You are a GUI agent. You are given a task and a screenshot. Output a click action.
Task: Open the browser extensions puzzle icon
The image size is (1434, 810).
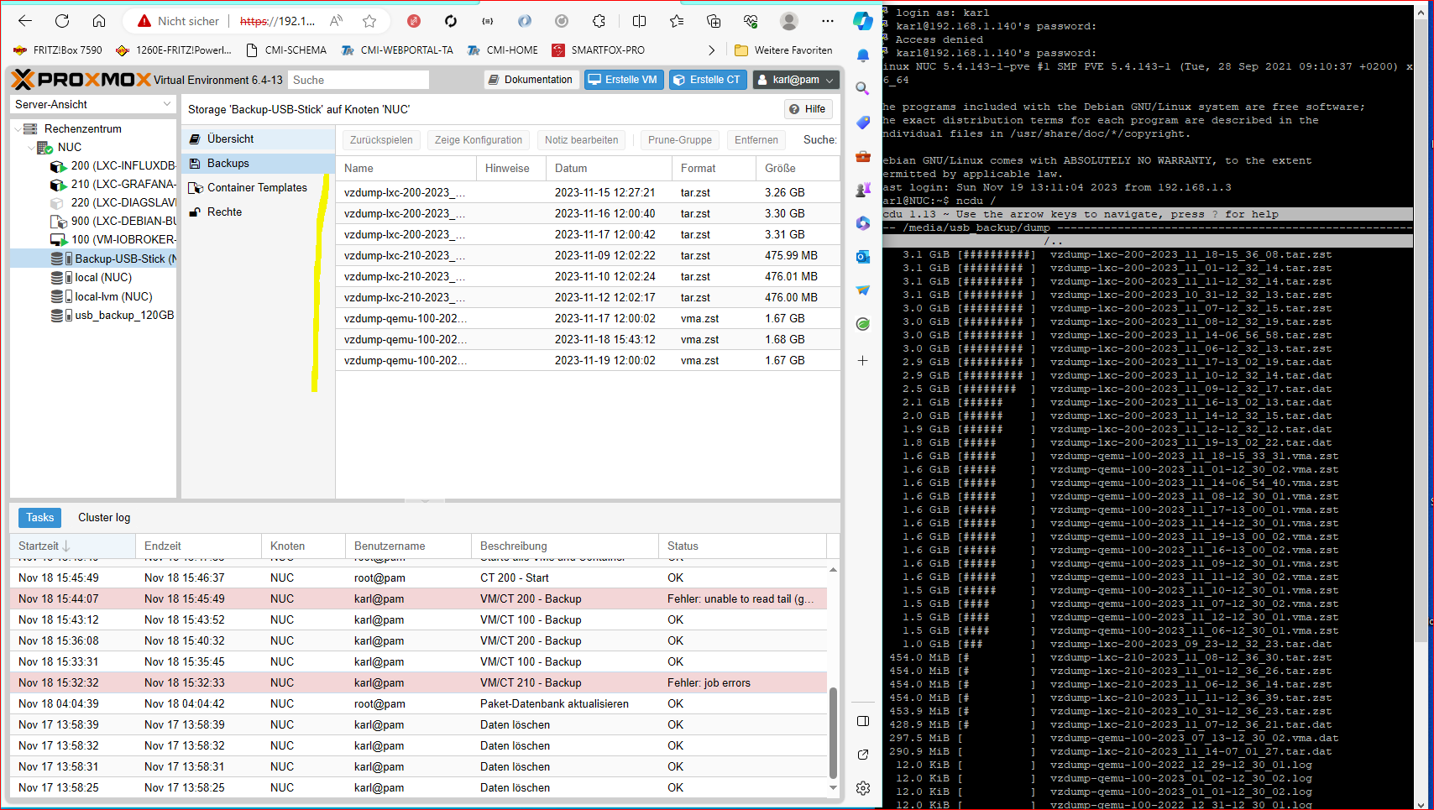coord(599,21)
